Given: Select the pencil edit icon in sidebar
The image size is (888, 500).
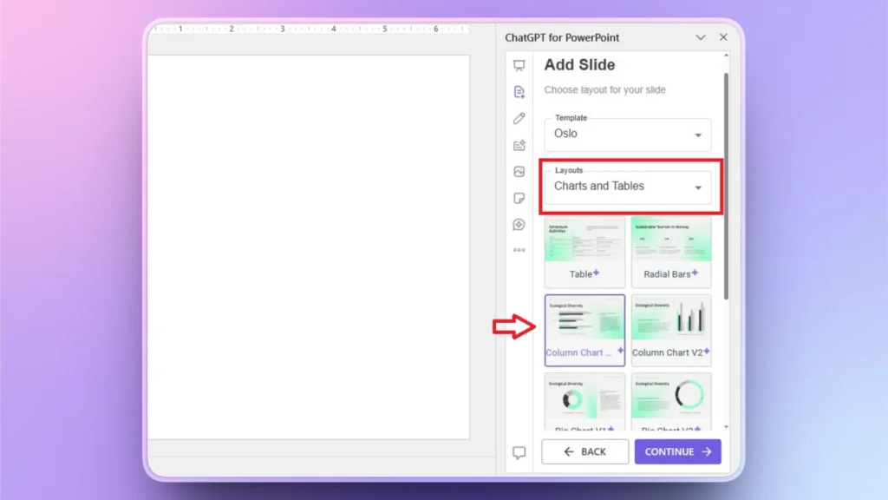Looking at the screenshot, I should [x=519, y=118].
